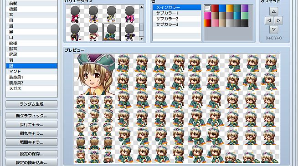
Task: Choose the grayish mauve color swatch
Action: pyautogui.click(x=230, y=16)
